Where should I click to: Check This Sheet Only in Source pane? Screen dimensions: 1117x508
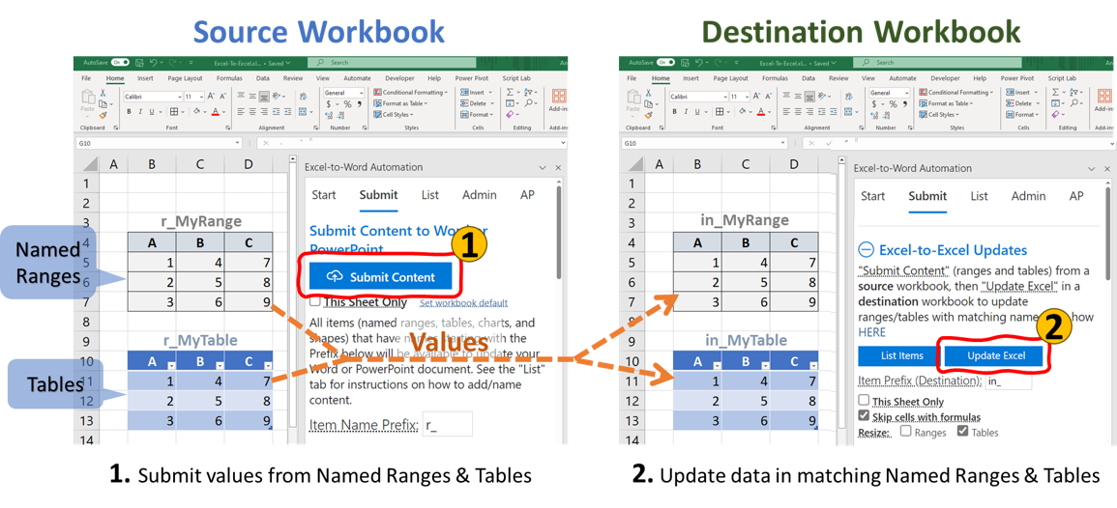pos(315,301)
